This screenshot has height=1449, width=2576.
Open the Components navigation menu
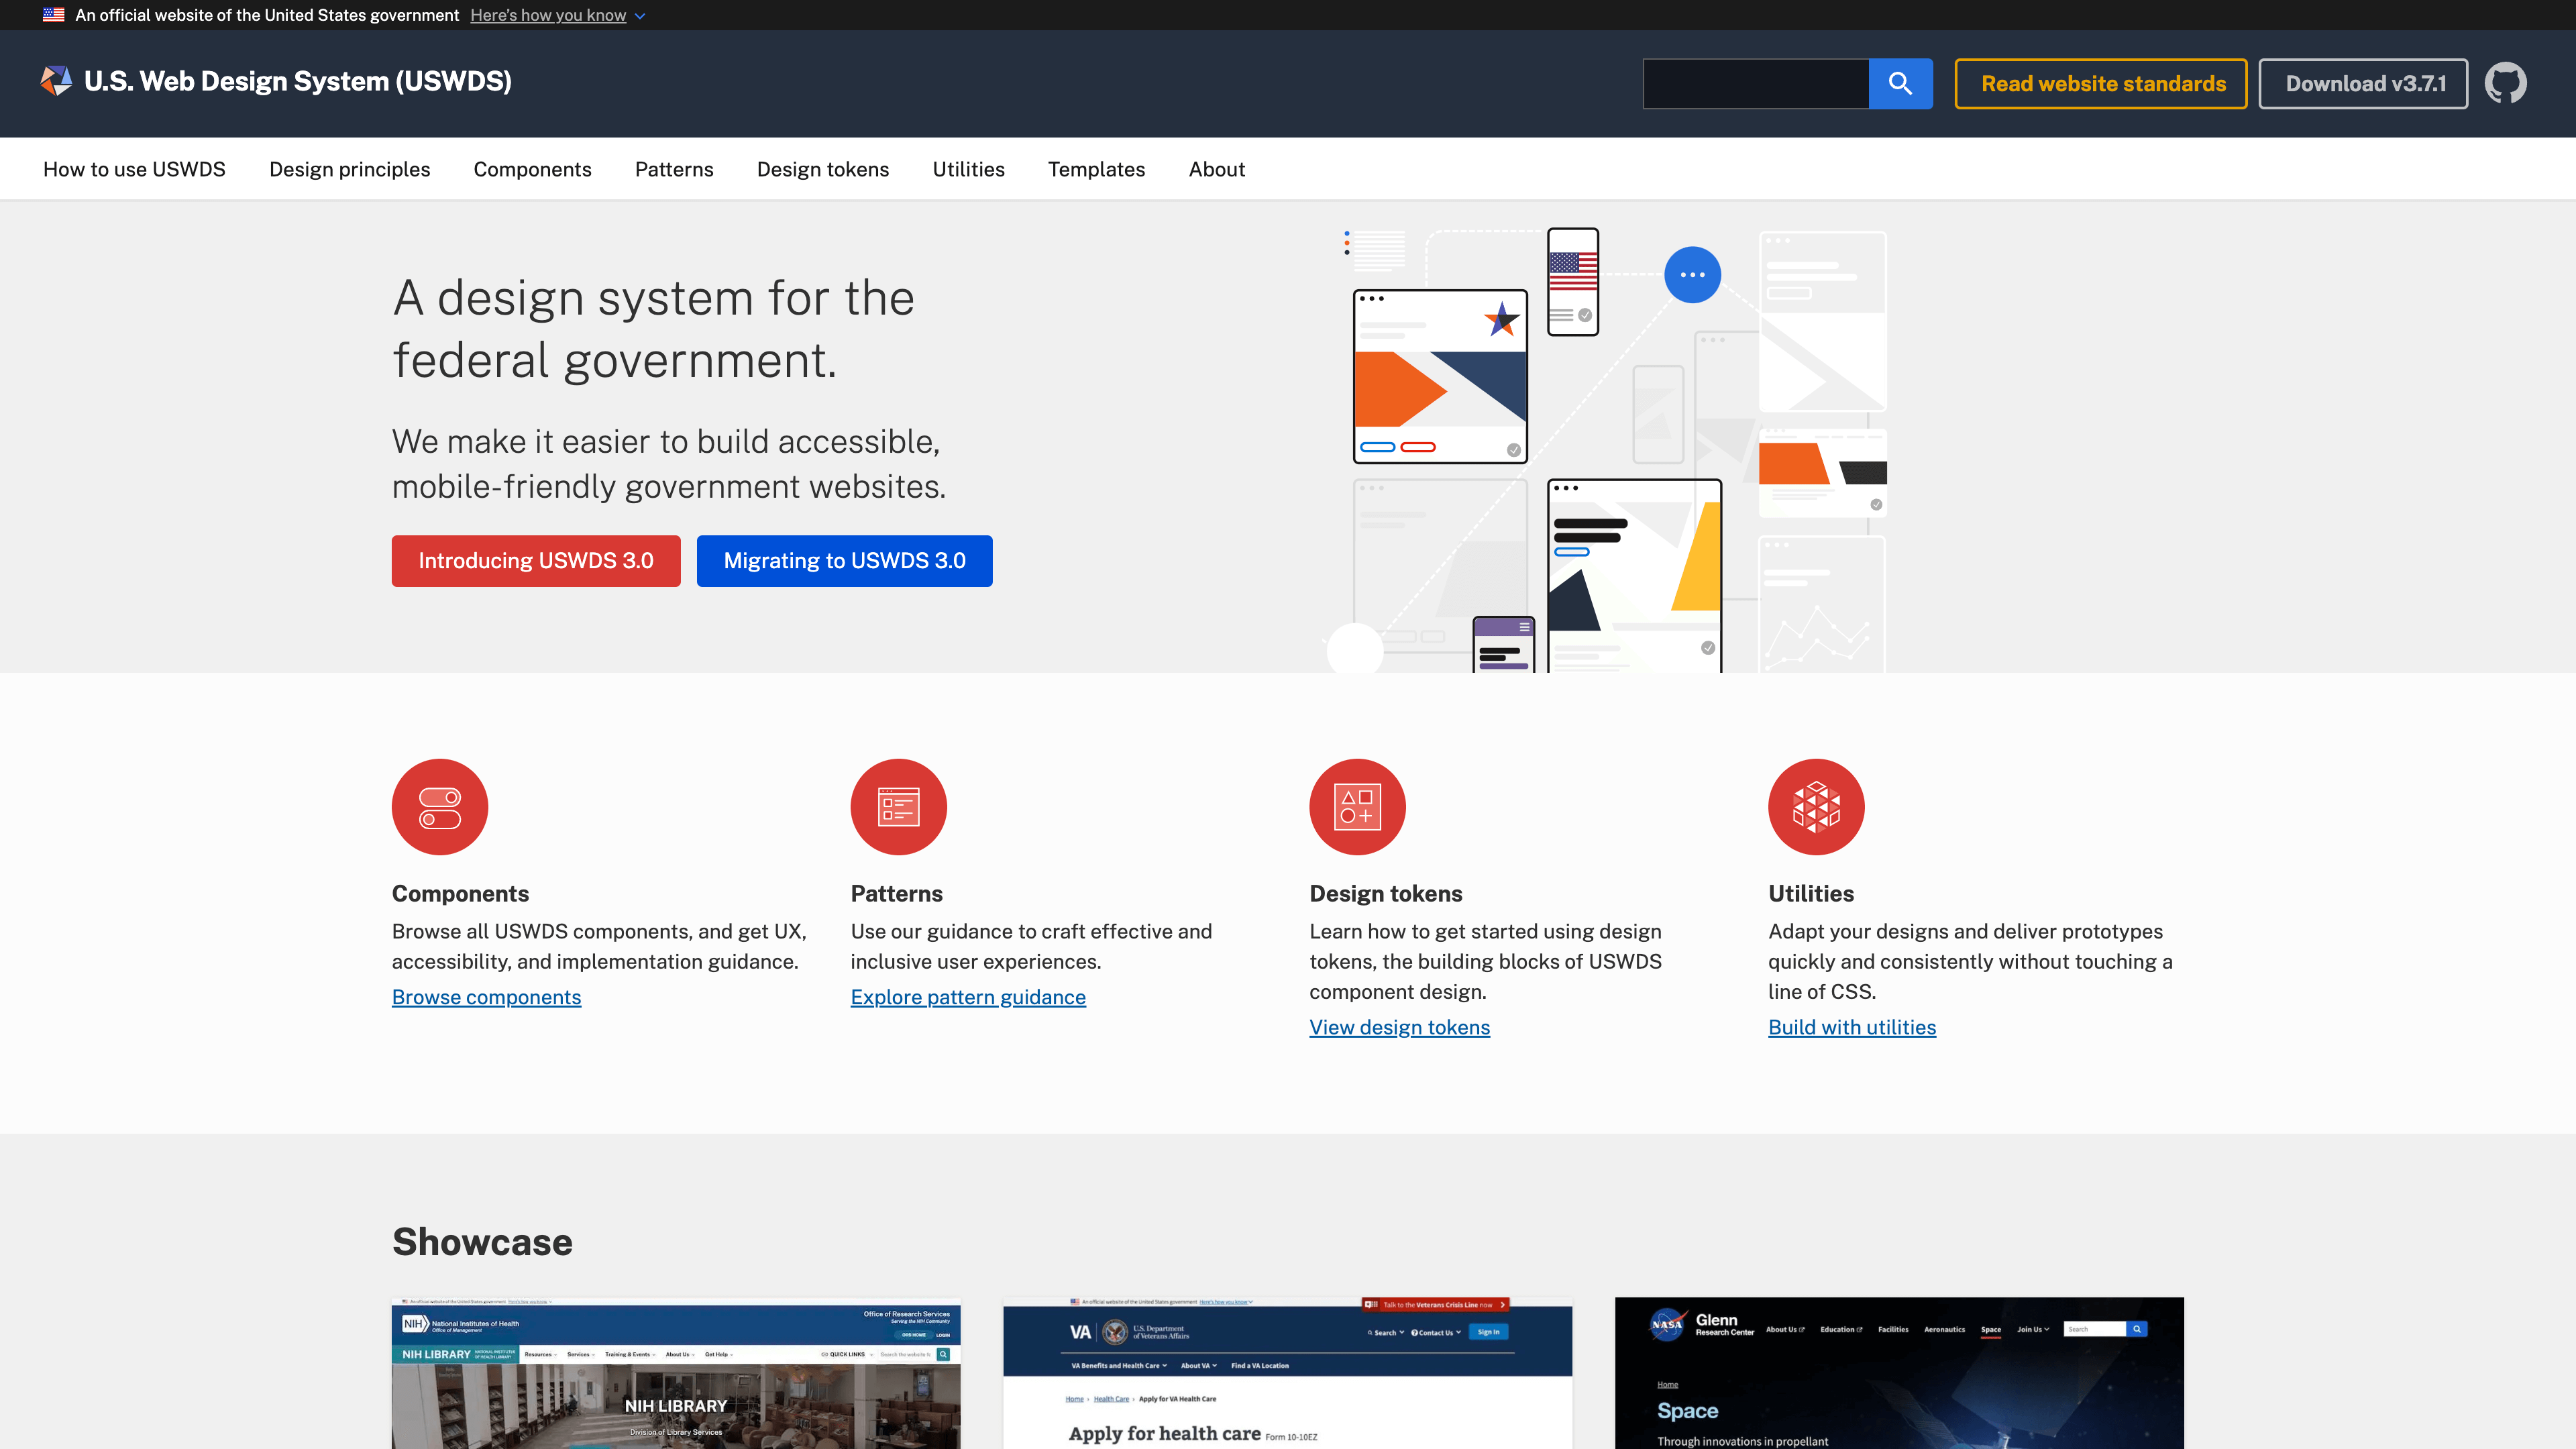pyautogui.click(x=532, y=169)
